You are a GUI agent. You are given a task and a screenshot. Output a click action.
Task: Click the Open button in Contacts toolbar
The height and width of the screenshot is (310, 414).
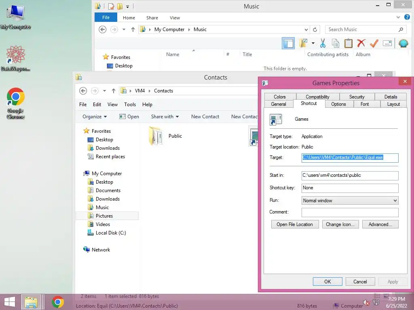click(129, 117)
